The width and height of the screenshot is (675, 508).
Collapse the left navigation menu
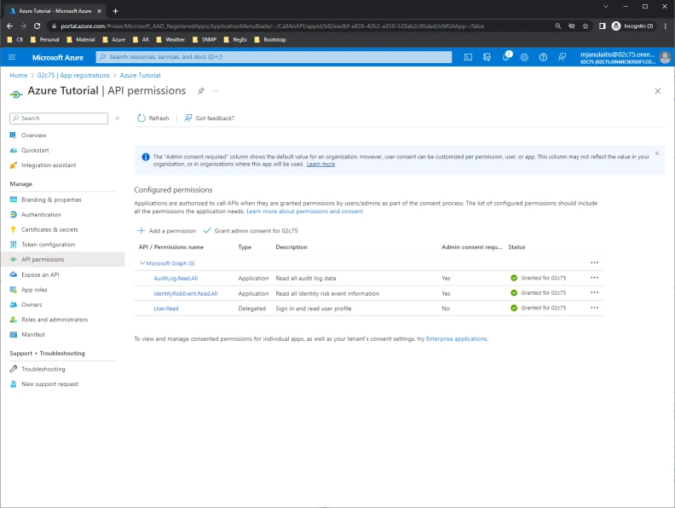pos(117,118)
